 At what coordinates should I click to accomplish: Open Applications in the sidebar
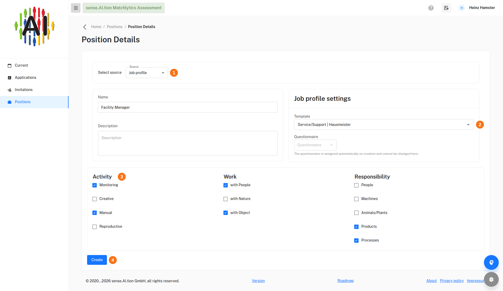pos(34,78)
